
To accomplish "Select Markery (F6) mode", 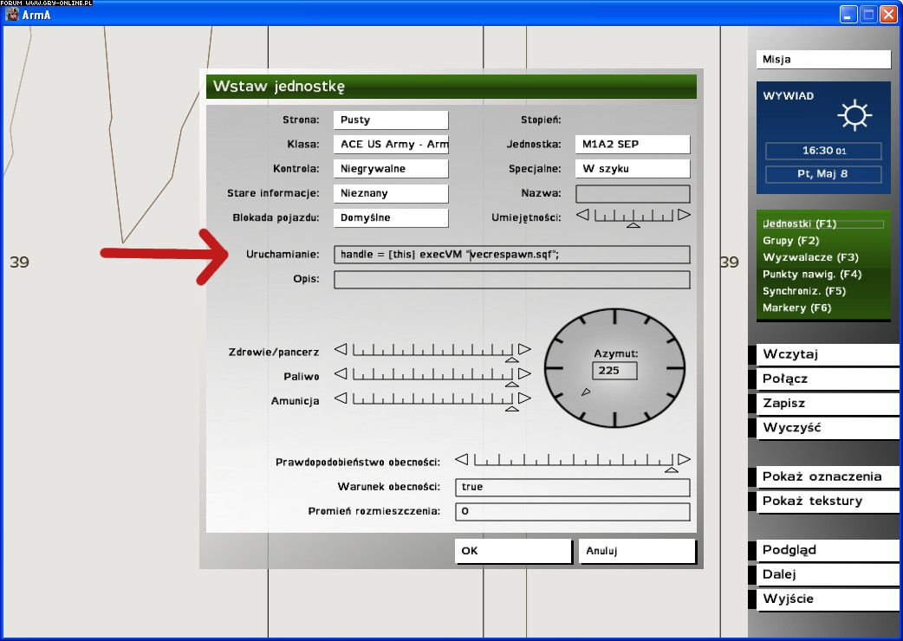I will [x=796, y=308].
